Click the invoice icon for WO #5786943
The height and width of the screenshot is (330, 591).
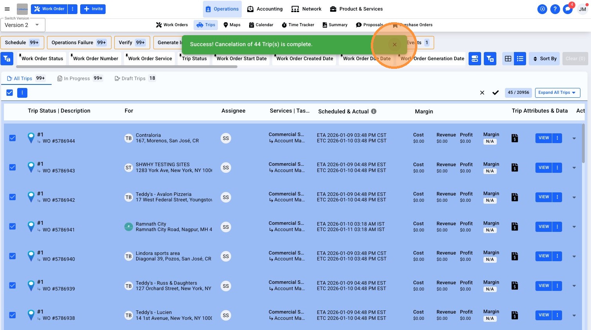[x=515, y=168]
